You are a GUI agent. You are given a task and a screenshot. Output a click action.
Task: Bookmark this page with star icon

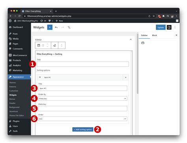click(153, 16)
